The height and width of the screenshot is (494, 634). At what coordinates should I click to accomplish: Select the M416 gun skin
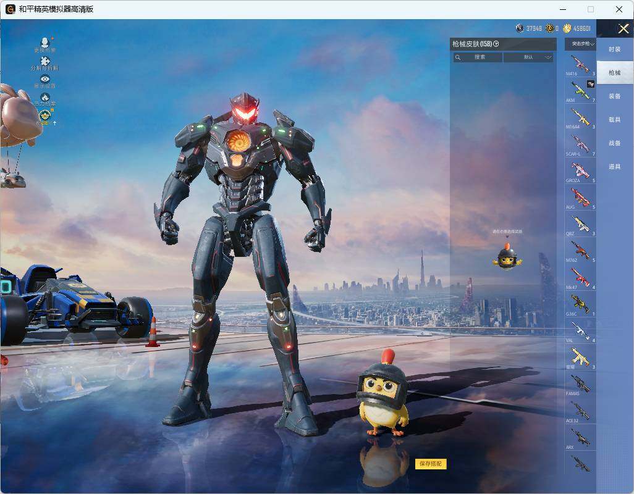coord(580,65)
